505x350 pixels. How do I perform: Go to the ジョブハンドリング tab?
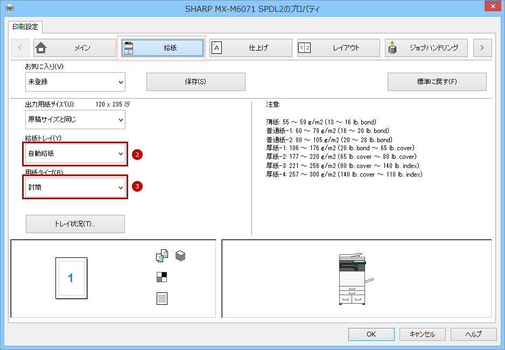(x=426, y=48)
